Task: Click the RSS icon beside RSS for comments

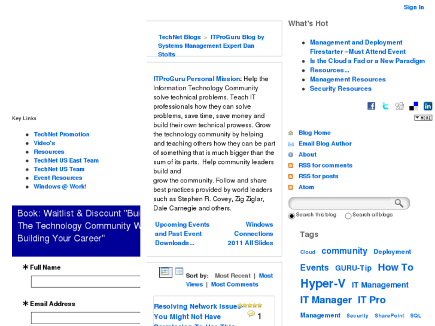Action: coord(291,166)
